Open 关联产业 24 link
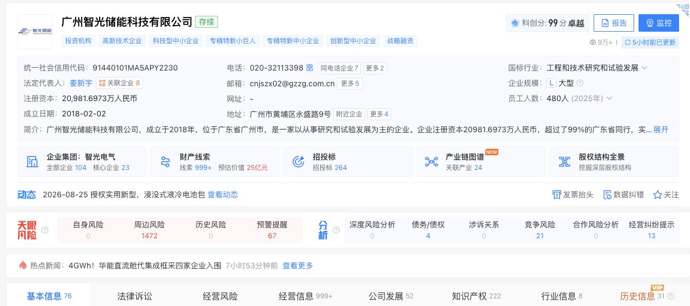The width and height of the screenshot is (690, 306). (464, 168)
